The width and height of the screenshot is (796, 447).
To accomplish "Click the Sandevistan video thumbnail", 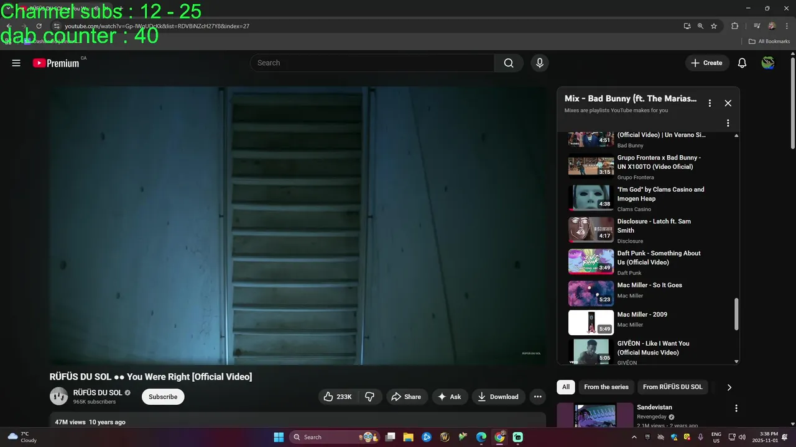I will coord(595,416).
